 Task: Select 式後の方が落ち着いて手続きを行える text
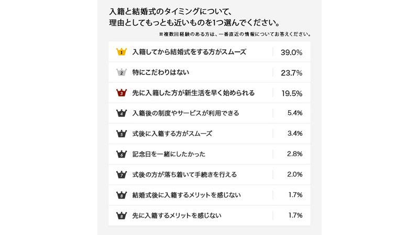point(184,174)
